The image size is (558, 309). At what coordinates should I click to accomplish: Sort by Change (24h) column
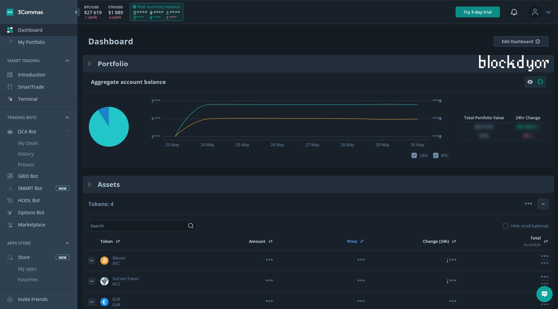click(439, 241)
